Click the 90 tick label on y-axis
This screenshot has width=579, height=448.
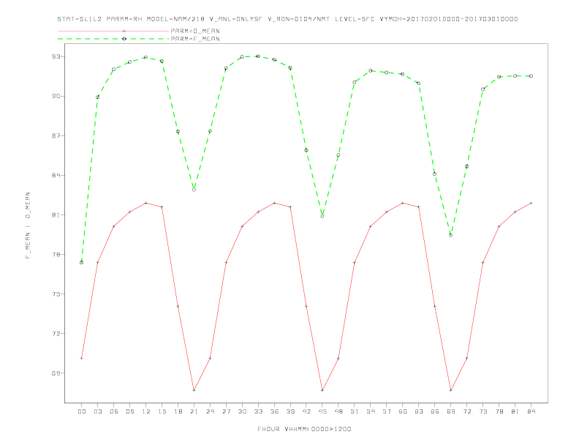pyautogui.click(x=56, y=96)
